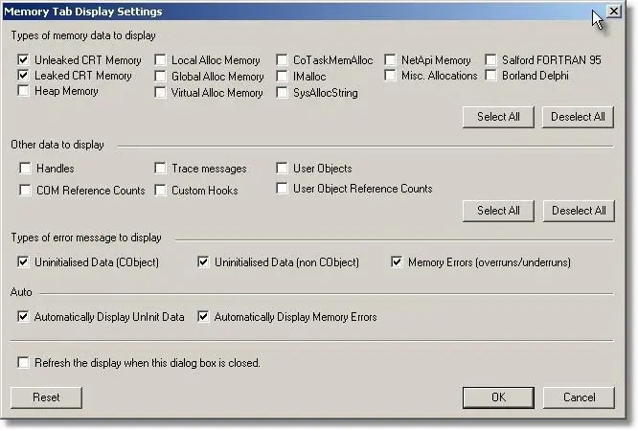
Task: Turn off Automatically Display UnInit Data
Action: click(x=24, y=316)
